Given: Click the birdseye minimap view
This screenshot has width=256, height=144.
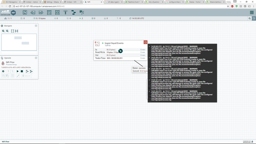Looking at the screenshot, I should click(x=19, y=42).
